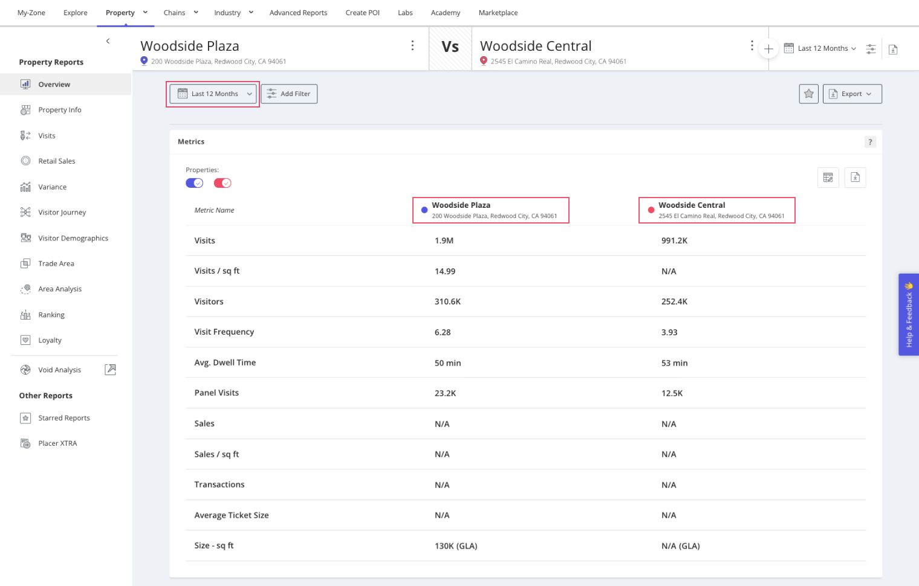919x586 pixels.
Task: Add another property with plus button
Action: (x=768, y=49)
